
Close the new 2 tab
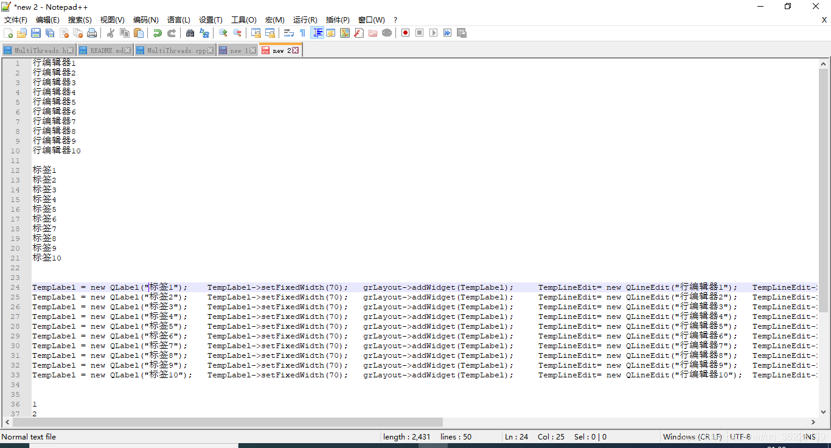[x=296, y=51]
